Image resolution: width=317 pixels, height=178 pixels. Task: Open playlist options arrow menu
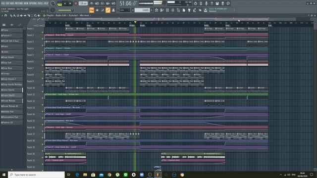coord(2,15)
